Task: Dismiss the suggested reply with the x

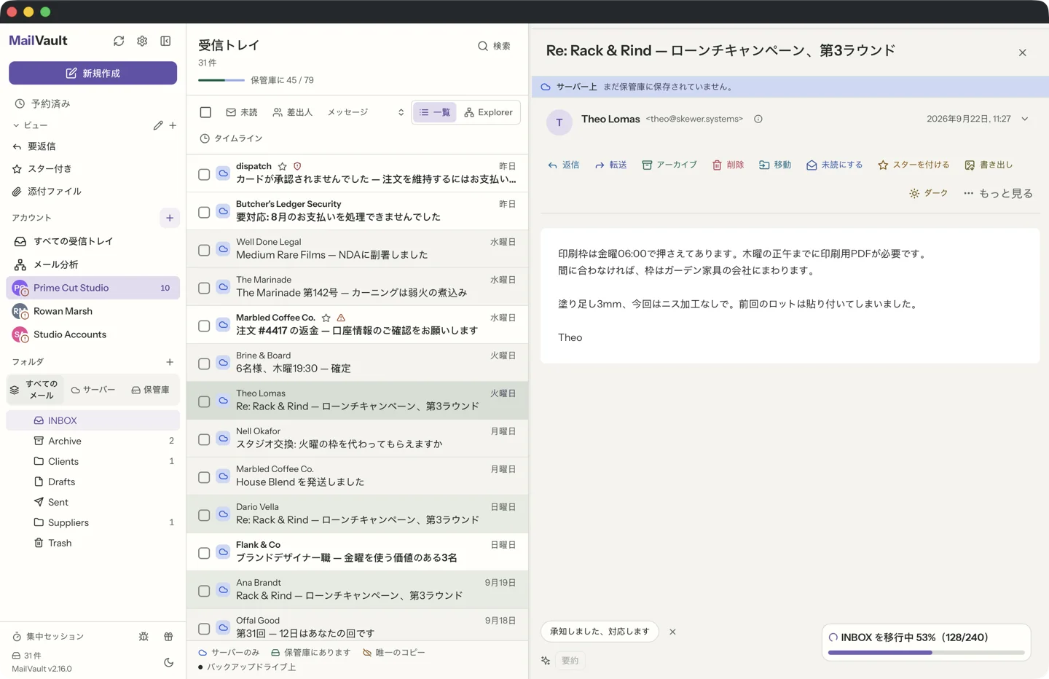Action: pos(672,632)
